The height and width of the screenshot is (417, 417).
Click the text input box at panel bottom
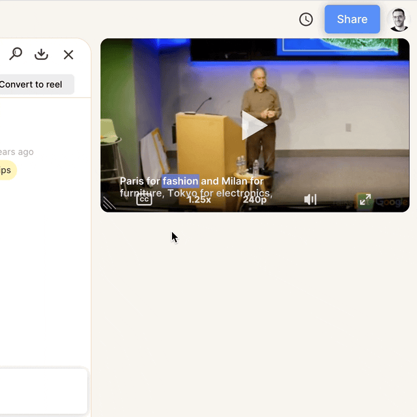(x=44, y=391)
